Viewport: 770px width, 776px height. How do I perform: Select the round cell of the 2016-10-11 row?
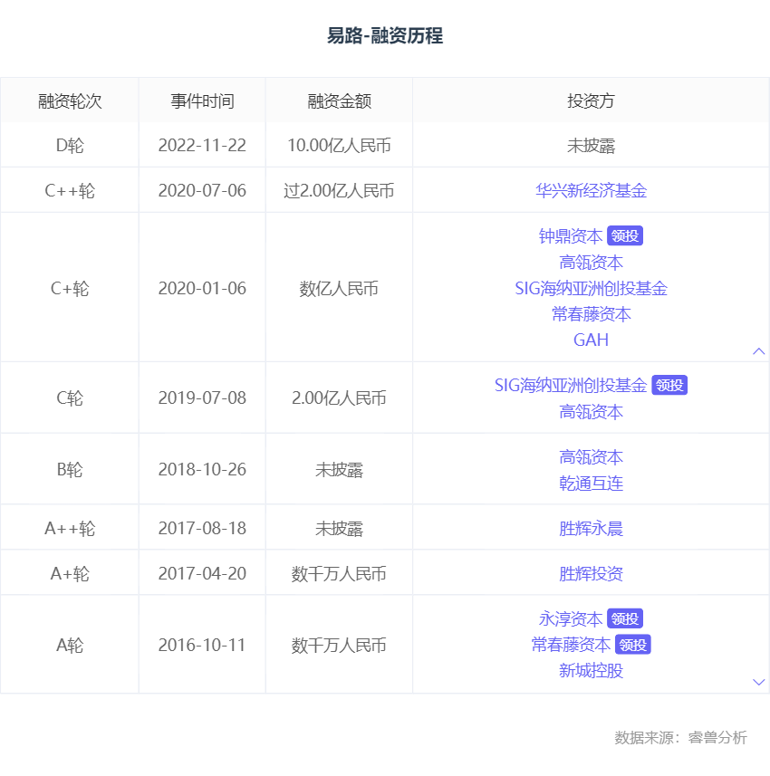pos(70,646)
